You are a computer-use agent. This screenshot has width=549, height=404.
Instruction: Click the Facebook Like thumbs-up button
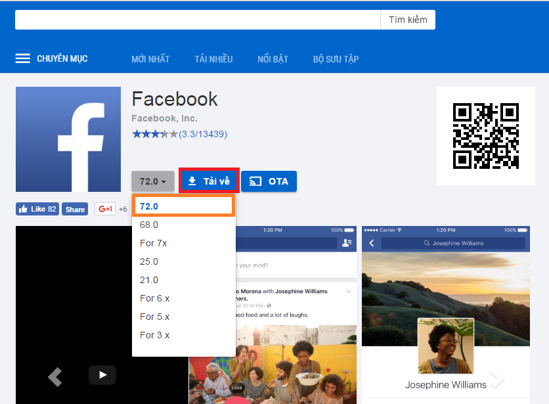[37, 209]
